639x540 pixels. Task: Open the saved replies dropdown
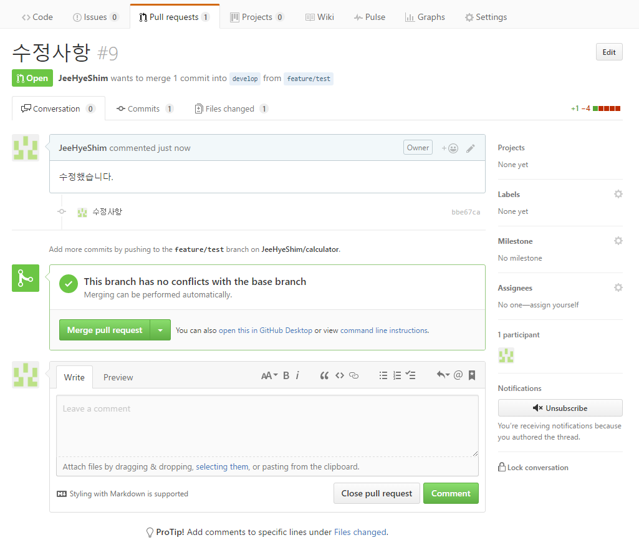pyautogui.click(x=443, y=375)
